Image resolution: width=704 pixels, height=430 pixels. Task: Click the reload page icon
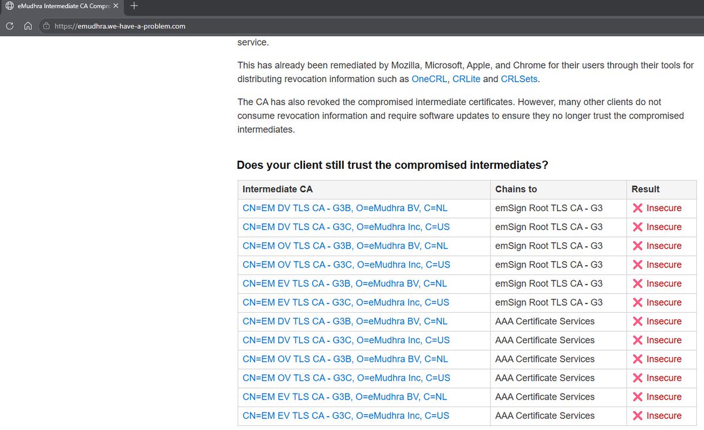[9, 26]
